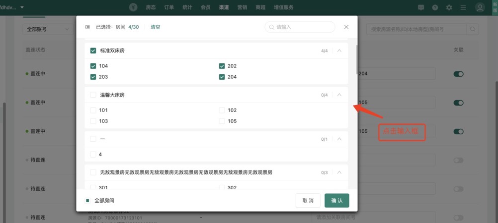Click the magnifier button of room search
The image size is (498, 223).
coord(474,29)
